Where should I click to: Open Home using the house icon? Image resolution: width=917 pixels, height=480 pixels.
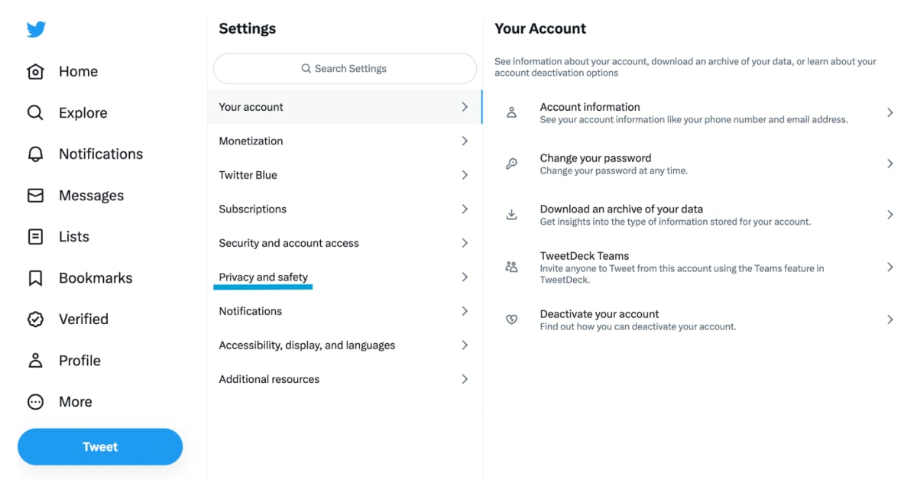(34, 71)
